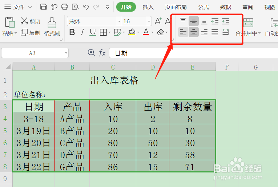Cut selection with 剪切

(30, 21)
